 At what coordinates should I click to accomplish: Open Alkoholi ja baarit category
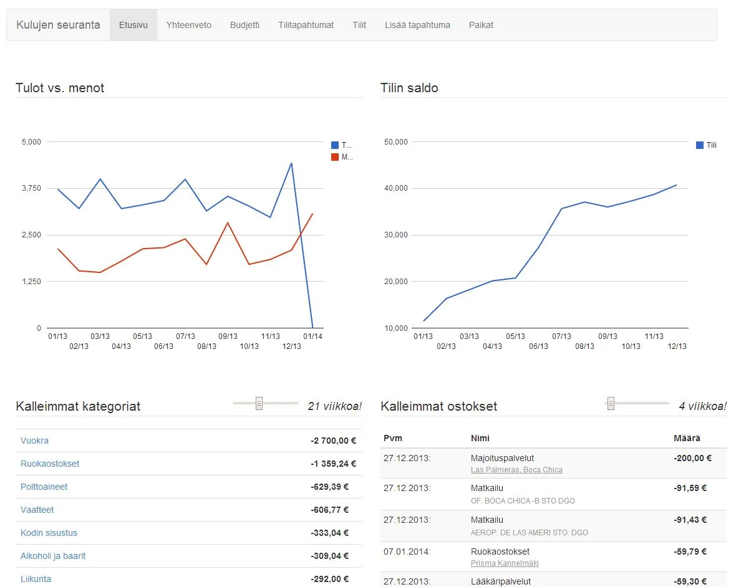[x=53, y=556]
